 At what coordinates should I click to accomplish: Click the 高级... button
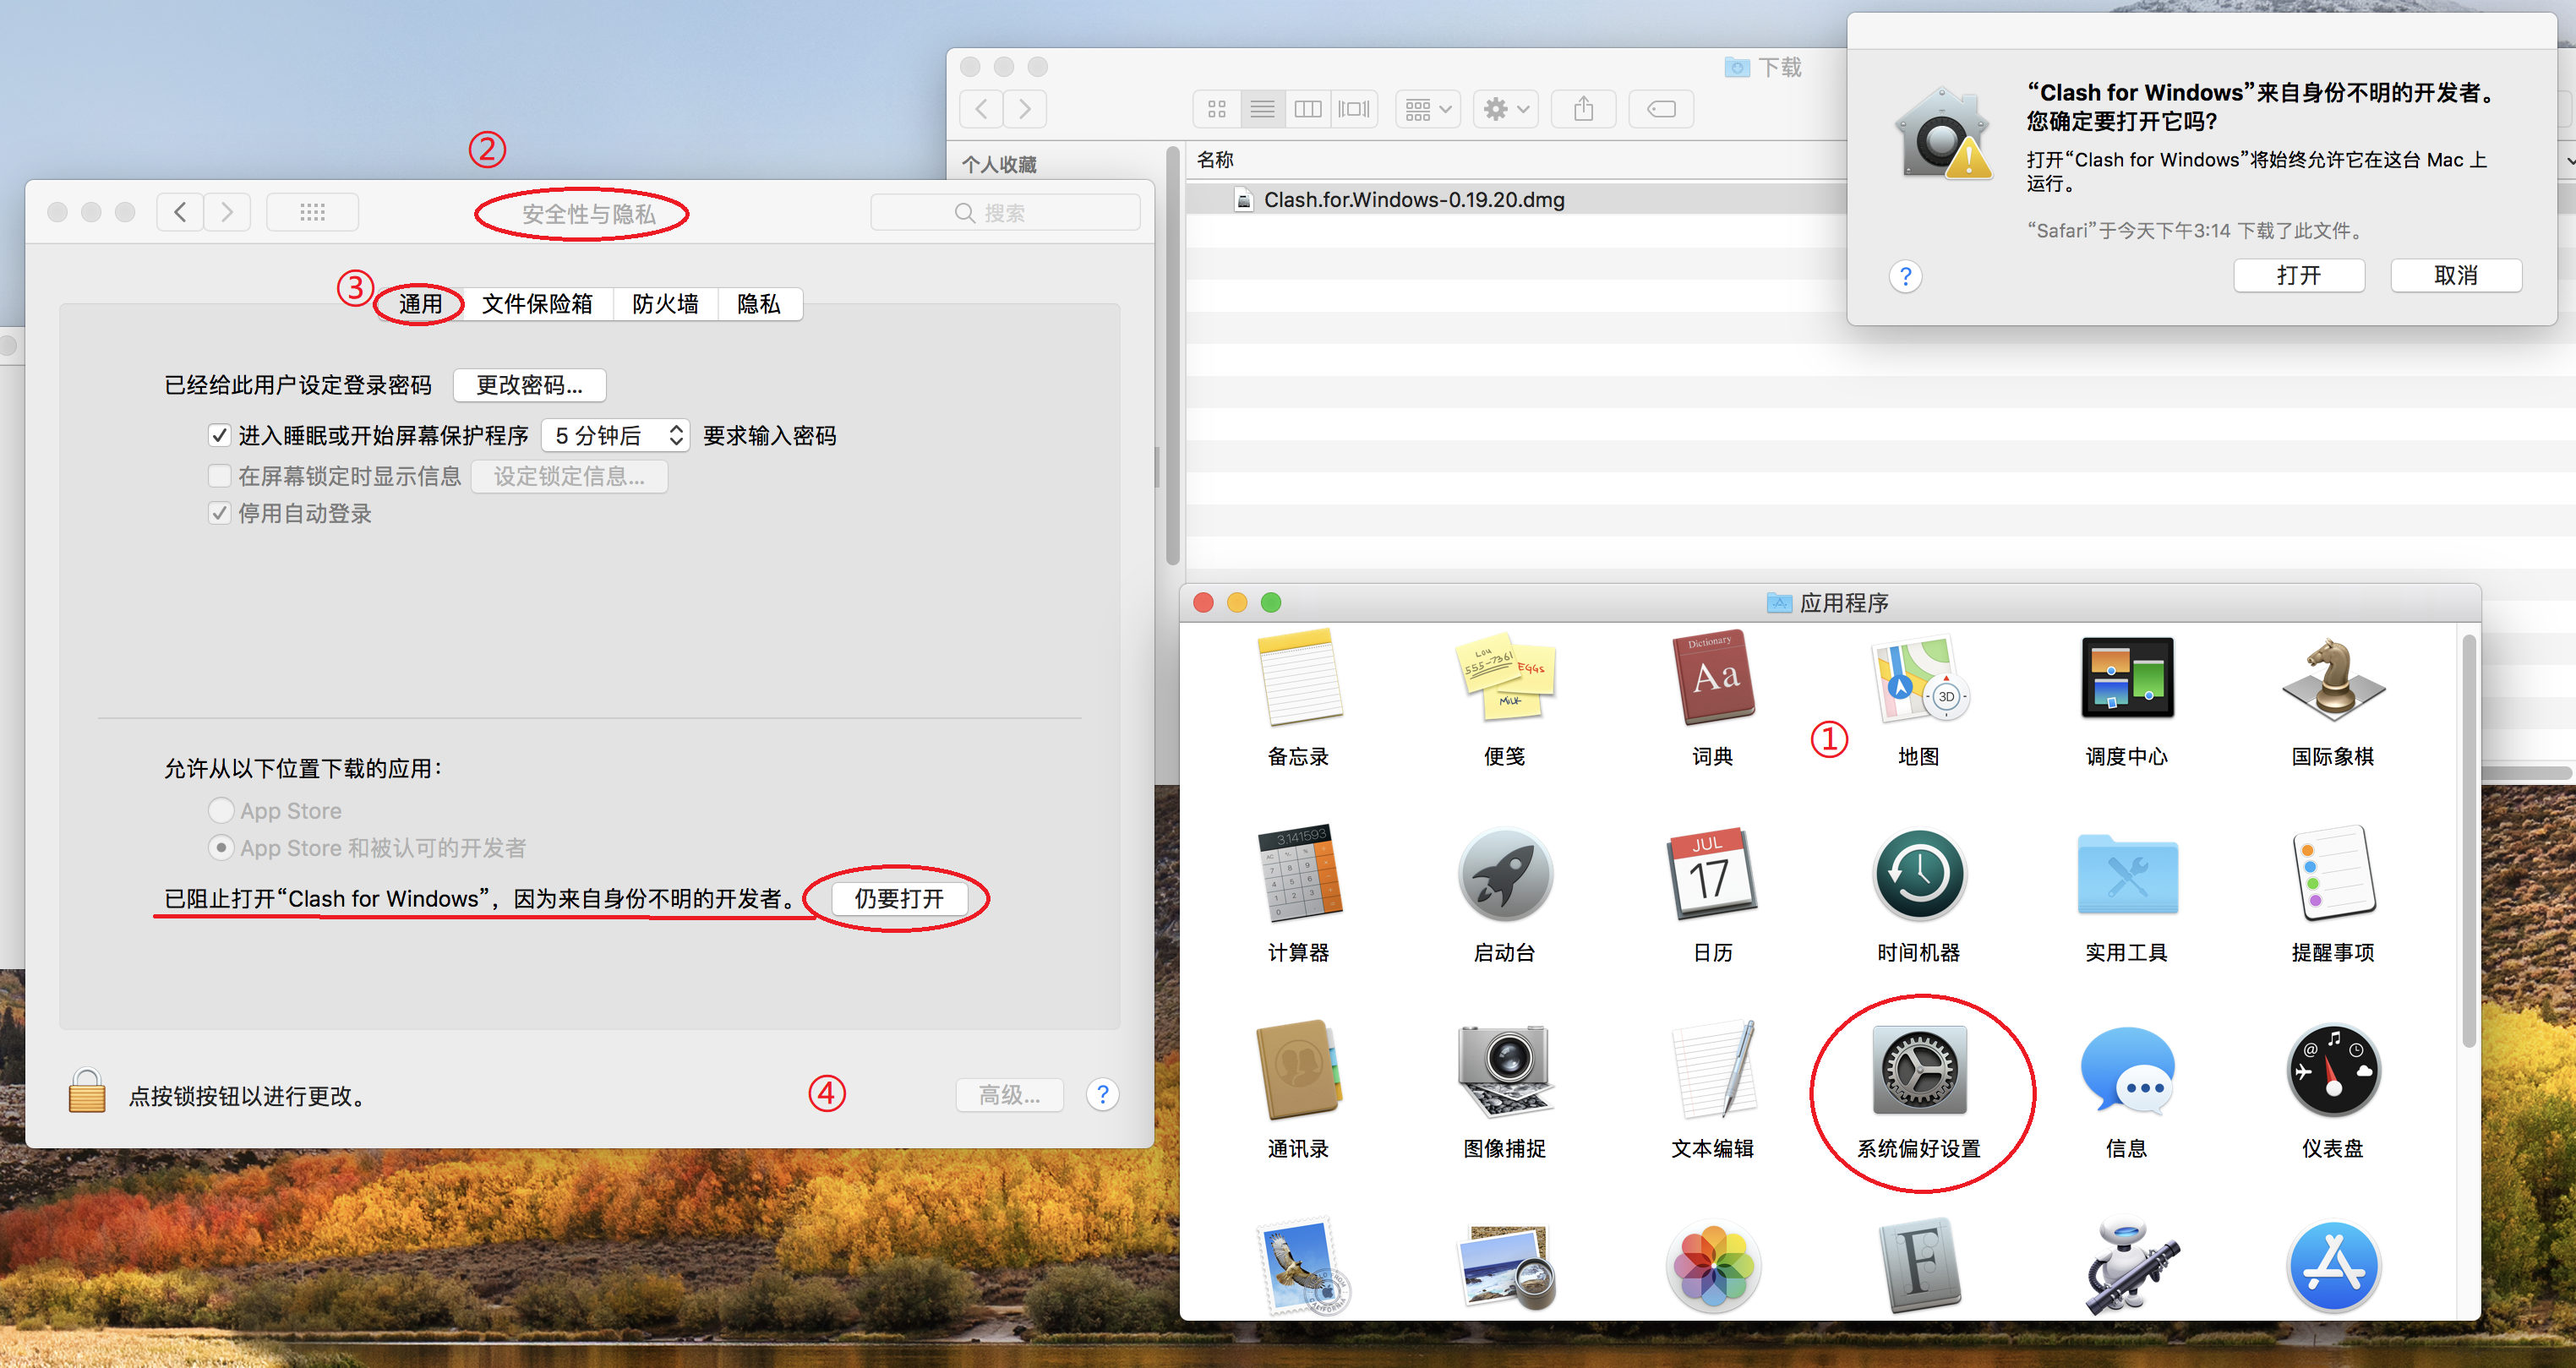point(1009,1095)
